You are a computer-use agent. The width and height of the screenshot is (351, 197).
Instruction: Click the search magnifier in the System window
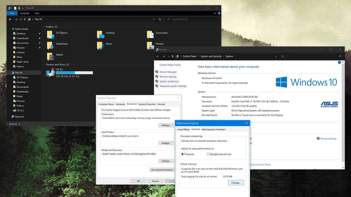pos(339,56)
